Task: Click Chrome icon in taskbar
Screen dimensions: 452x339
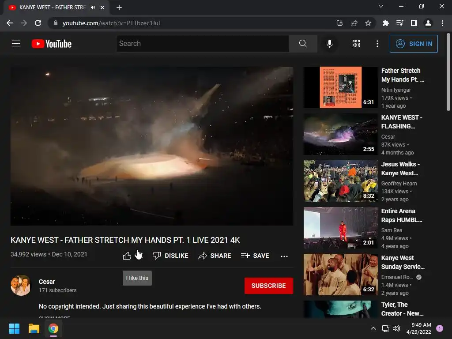Action: [53, 328]
